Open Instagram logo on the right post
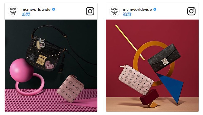 click(191, 11)
